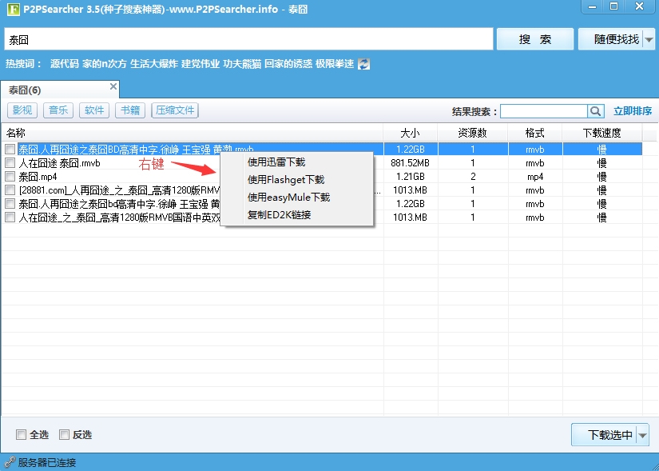Filter results by 影视 category
This screenshot has width=659, height=471.
pyautogui.click(x=22, y=110)
